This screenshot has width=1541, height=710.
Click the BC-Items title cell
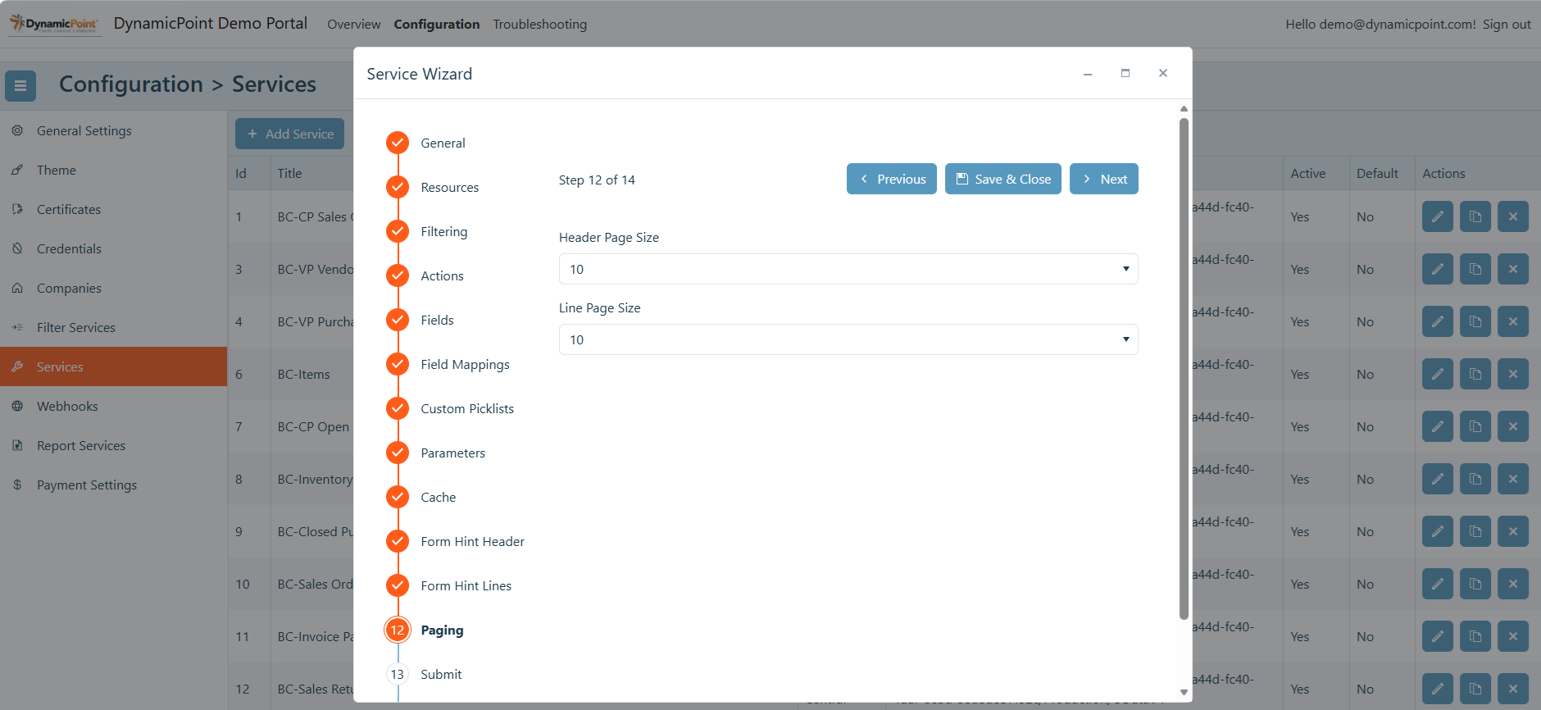[x=303, y=374]
